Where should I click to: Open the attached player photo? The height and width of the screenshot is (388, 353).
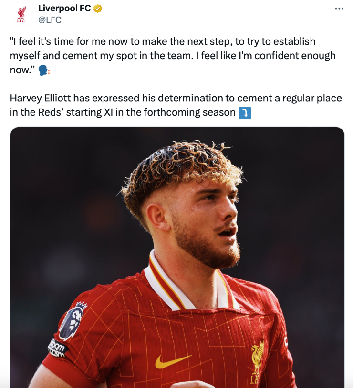pyautogui.click(x=177, y=258)
